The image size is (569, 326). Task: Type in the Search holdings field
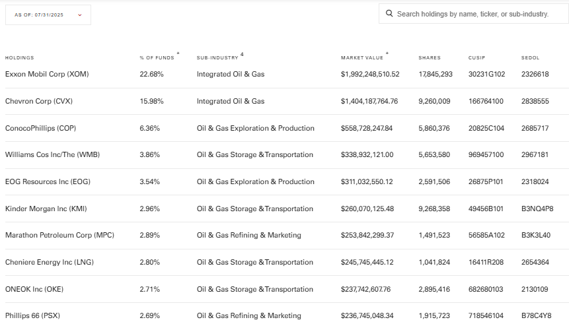(473, 13)
